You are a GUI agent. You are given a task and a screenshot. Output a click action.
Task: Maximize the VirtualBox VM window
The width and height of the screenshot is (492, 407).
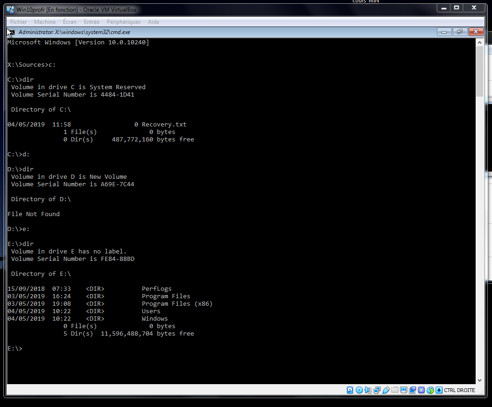click(x=457, y=8)
